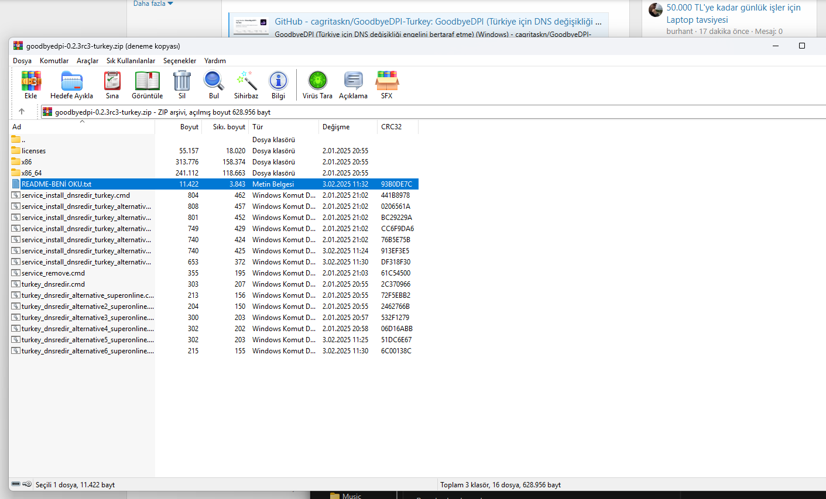Click "Seçili 1 dosya, 11.422 bayt" status text
Viewport: 826px width, 499px height.
click(x=75, y=485)
